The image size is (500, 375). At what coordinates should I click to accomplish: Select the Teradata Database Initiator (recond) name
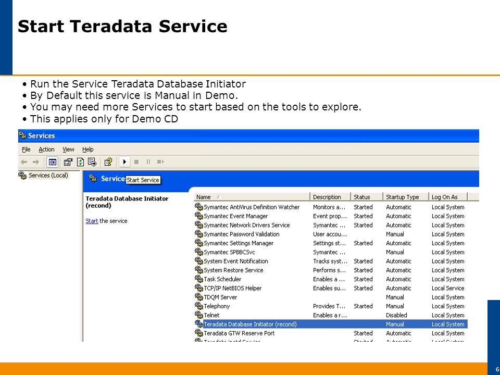coord(250,324)
